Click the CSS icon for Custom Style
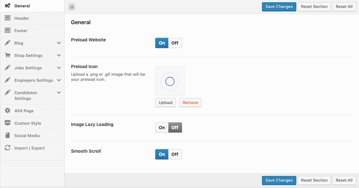The image size is (359, 188). (8, 123)
